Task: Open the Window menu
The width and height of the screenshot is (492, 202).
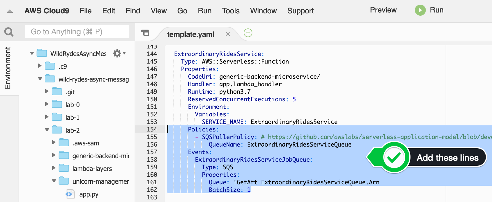Action: pos(263,11)
